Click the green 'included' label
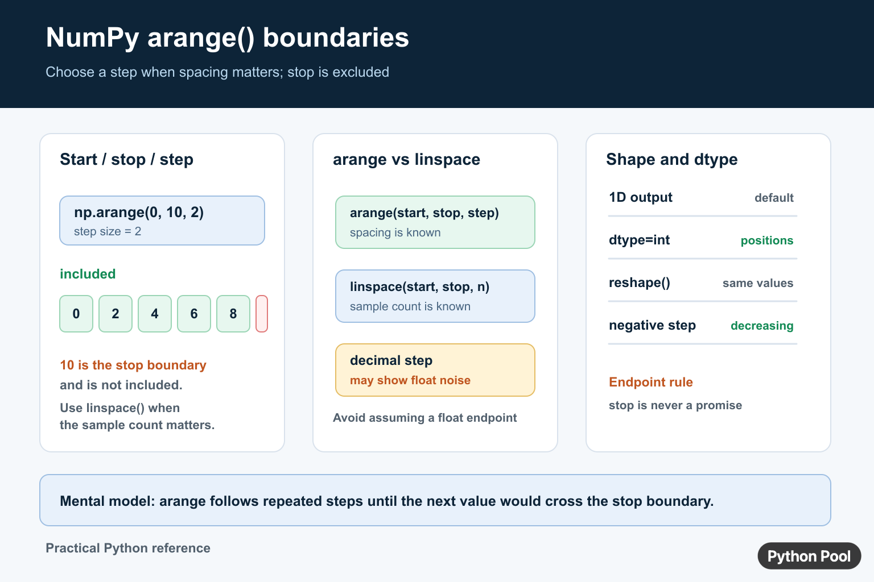The image size is (874, 582). tap(88, 274)
